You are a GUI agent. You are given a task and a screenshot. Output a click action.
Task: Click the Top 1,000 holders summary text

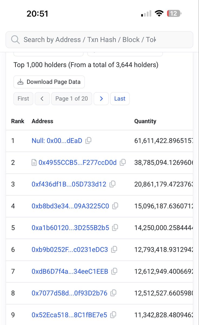86,65
